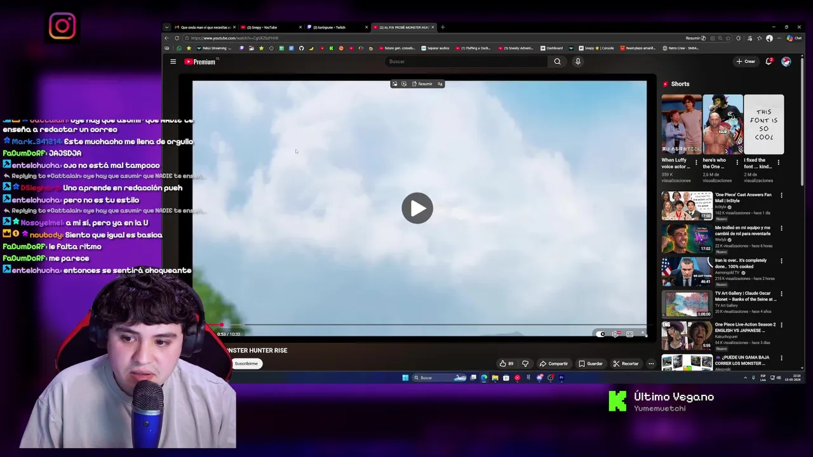The image size is (813, 457).
Task: Click the Recortar clip button
Action: coord(626,364)
